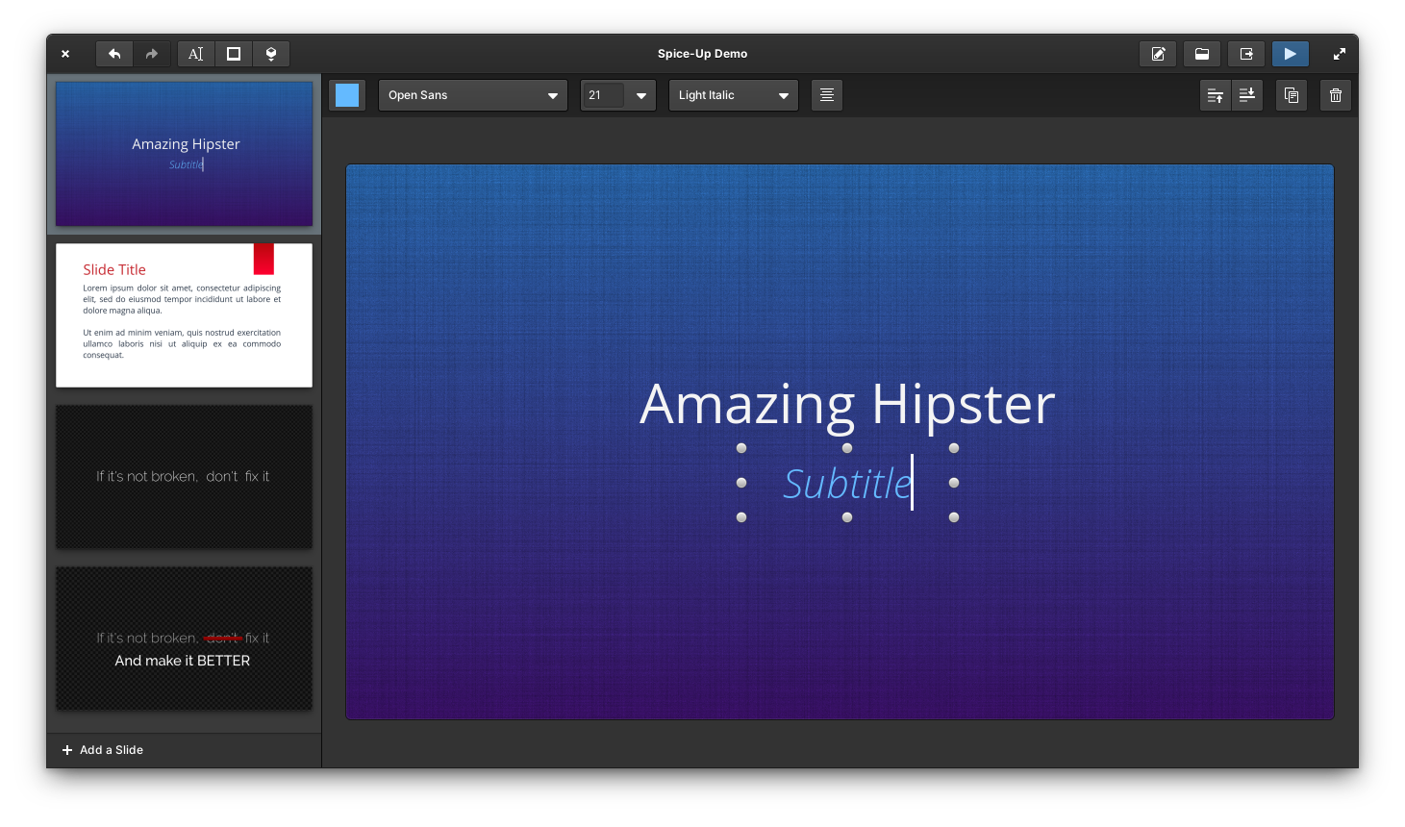The width and height of the screenshot is (1405, 827).
Task: Click the Add a Slide button
Action: [x=103, y=750]
